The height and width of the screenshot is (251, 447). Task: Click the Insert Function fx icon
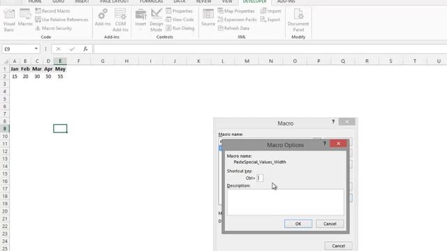coord(85,49)
